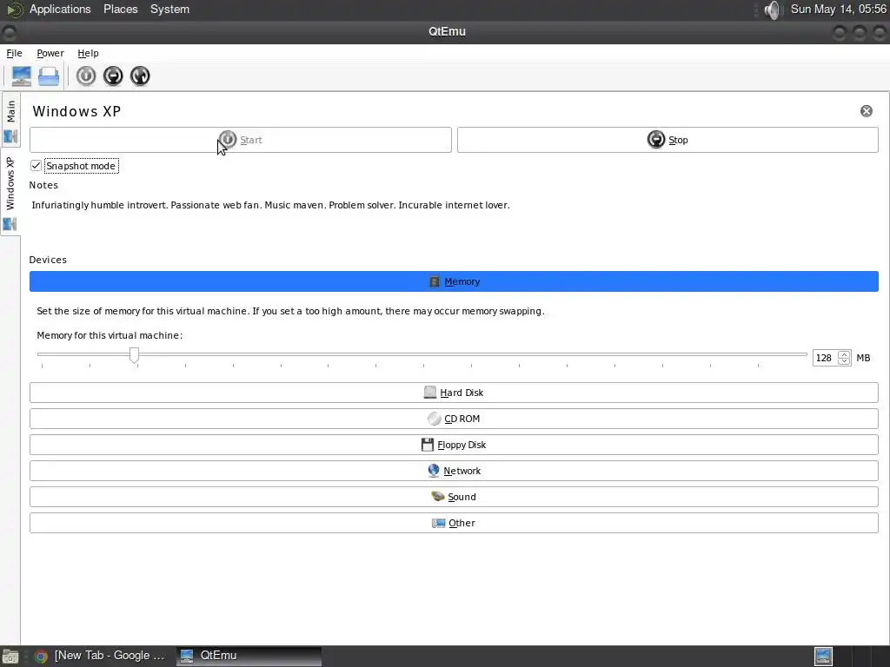Viewport: 890px width, 667px height.
Task: Expand the CD ROM device section
Action: tap(454, 419)
